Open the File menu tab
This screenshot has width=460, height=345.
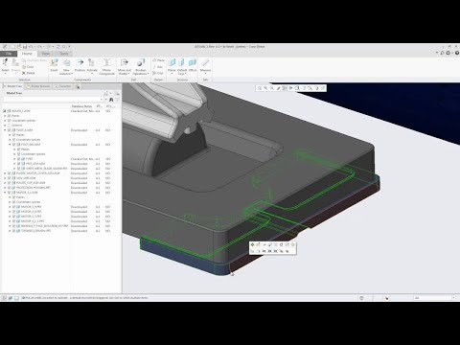[9, 54]
